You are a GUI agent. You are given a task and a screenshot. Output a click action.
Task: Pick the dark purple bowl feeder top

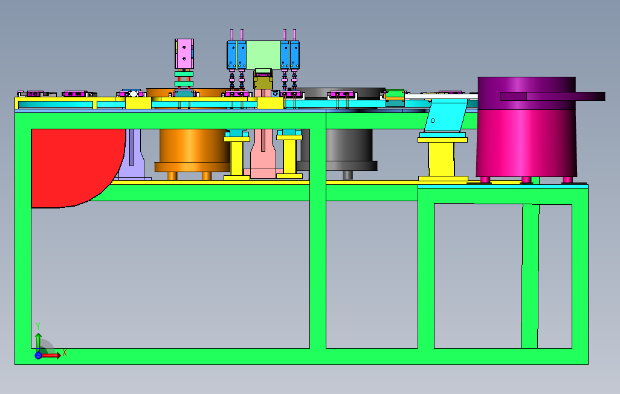click(x=526, y=93)
